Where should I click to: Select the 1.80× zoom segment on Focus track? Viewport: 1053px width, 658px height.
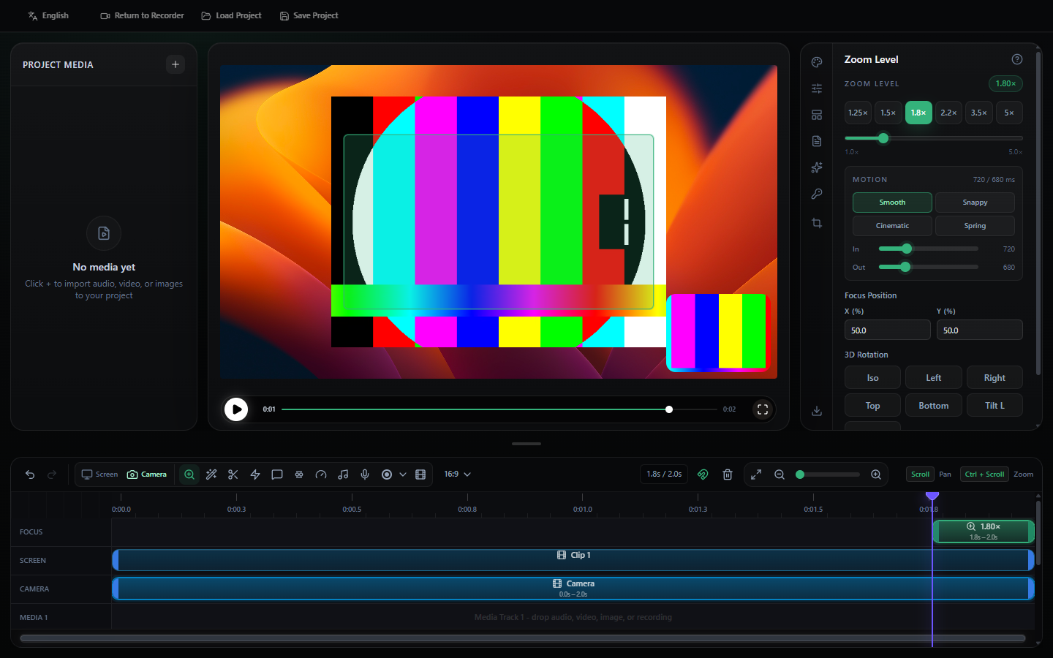click(984, 532)
